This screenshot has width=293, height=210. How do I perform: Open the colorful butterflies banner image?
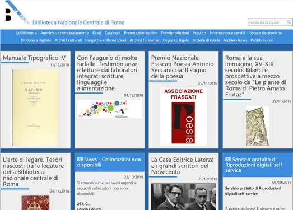click(x=109, y=109)
